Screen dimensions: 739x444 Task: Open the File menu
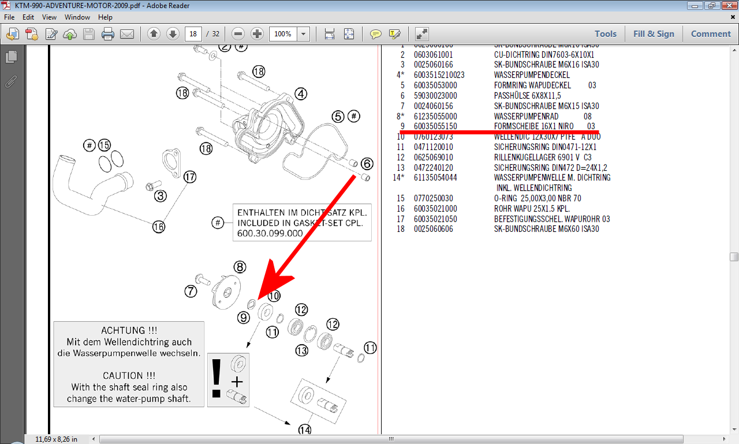pos(10,17)
